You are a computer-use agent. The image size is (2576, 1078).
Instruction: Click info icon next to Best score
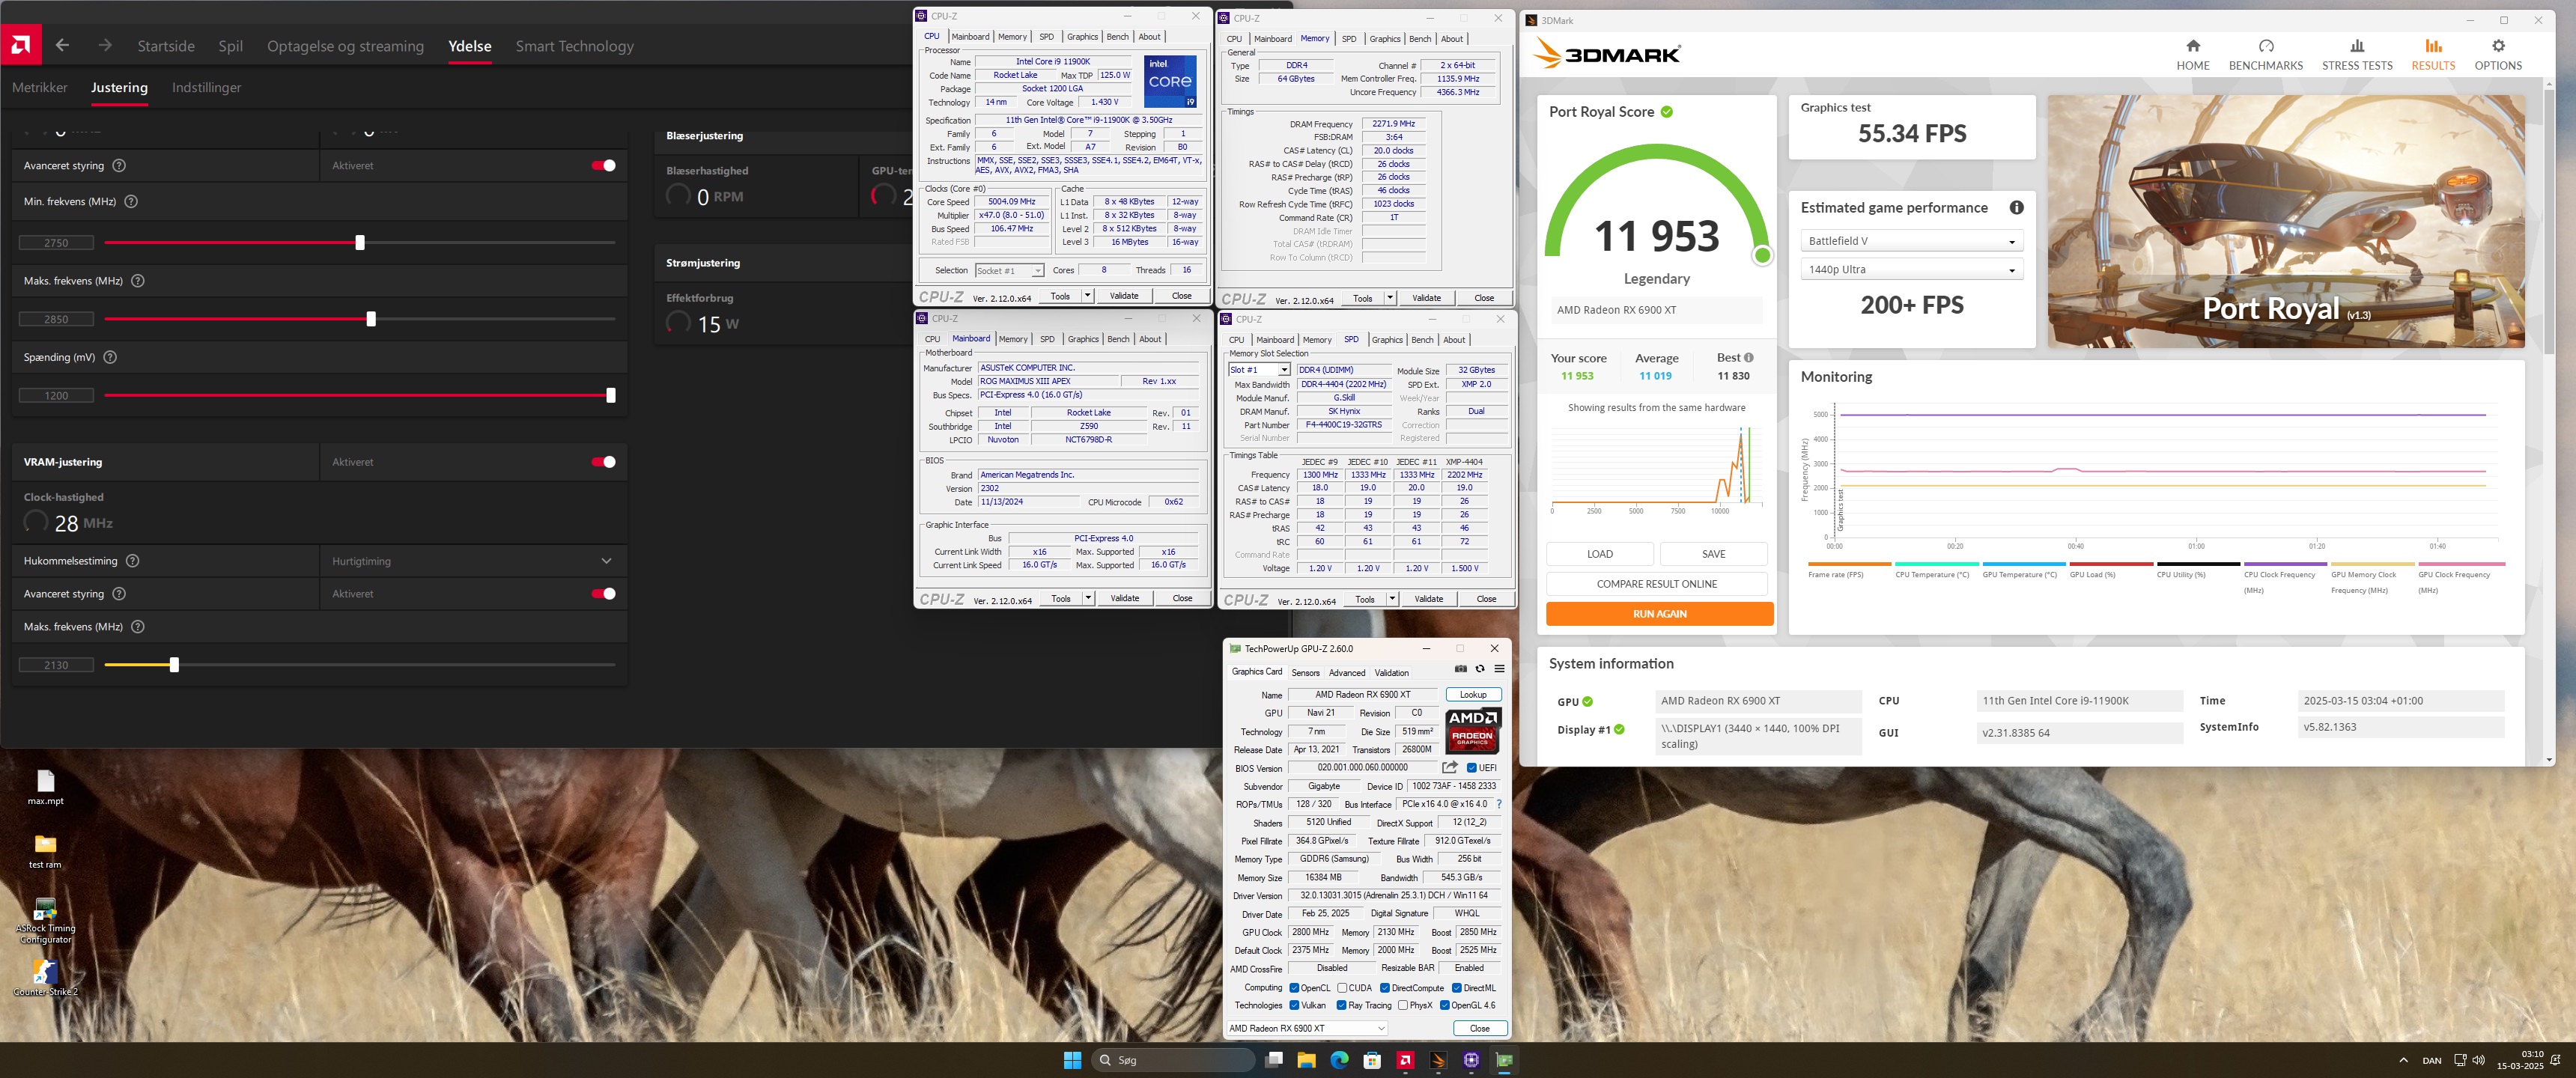click(x=1748, y=357)
